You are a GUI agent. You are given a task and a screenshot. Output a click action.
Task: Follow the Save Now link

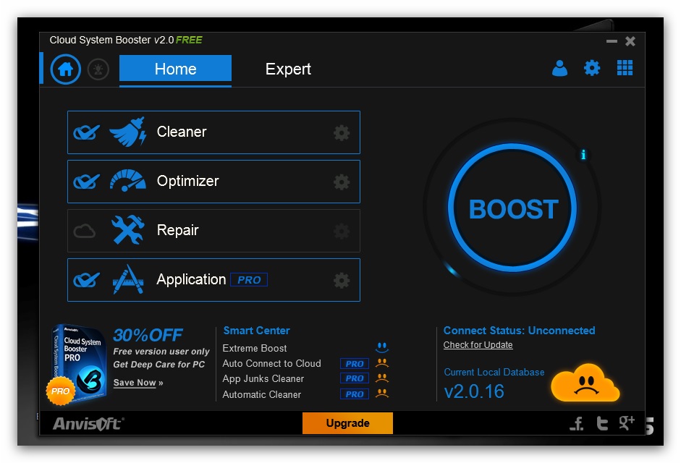coord(138,383)
